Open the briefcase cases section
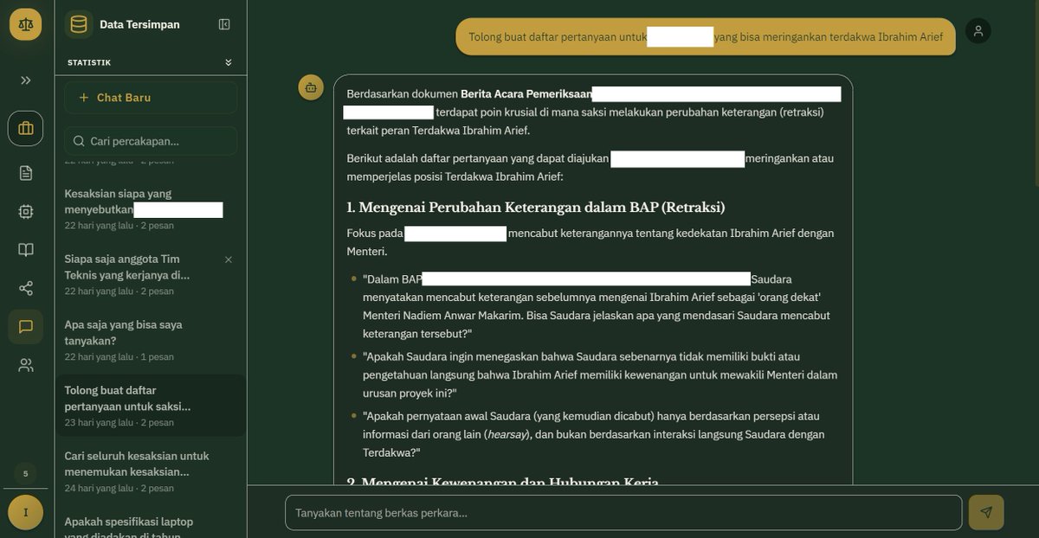Screen dimensions: 1039x538 coord(26,128)
